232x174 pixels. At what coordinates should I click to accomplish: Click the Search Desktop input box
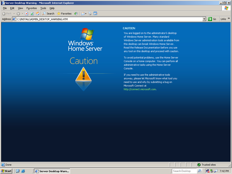[184, 171]
